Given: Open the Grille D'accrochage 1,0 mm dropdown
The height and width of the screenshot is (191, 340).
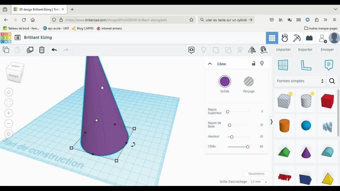Looking at the screenshot, I should coord(258,182).
